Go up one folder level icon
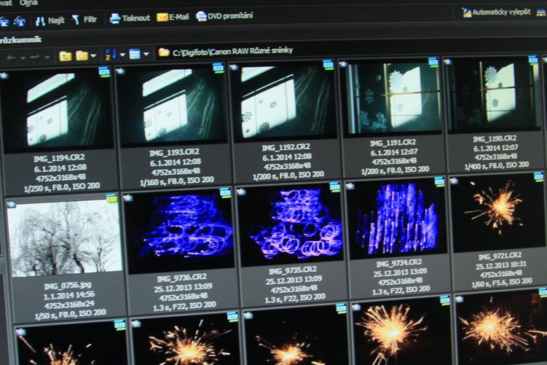This screenshot has height=365, width=547. pyautogui.click(x=66, y=56)
